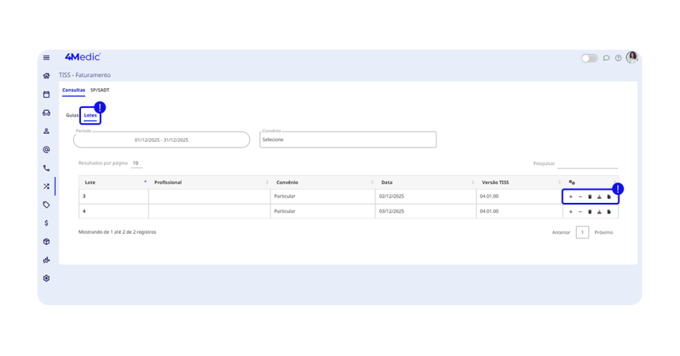This screenshot has height=356, width=680.
Task: Click the dollar sign icon in sidebar
Action: tap(46, 223)
